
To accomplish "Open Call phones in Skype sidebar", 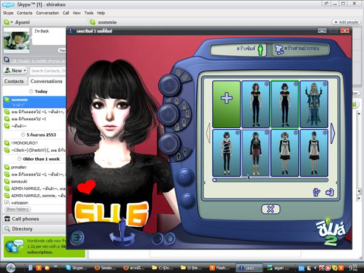I will [x=35, y=218].
